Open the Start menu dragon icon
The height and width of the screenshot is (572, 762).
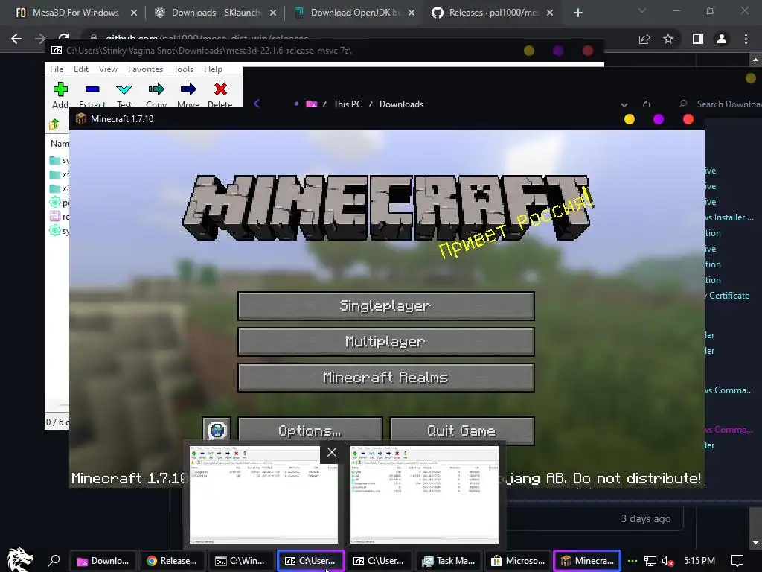[20, 559]
